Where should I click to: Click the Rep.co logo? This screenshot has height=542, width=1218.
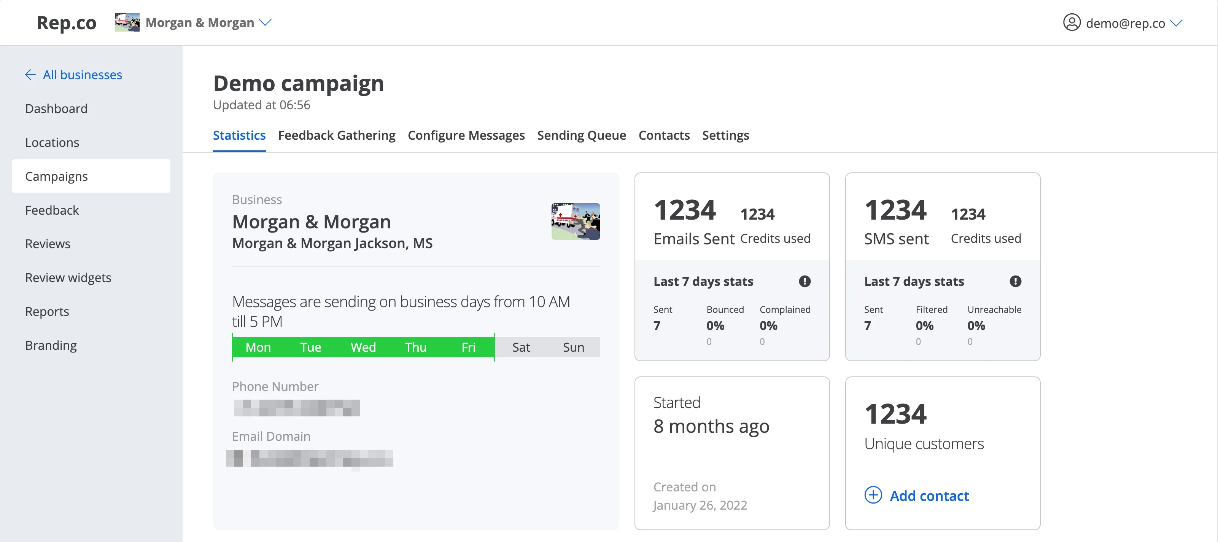pyautogui.click(x=66, y=23)
